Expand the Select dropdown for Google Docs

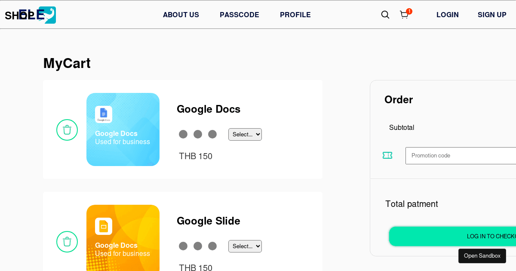click(x=245, y=134)
